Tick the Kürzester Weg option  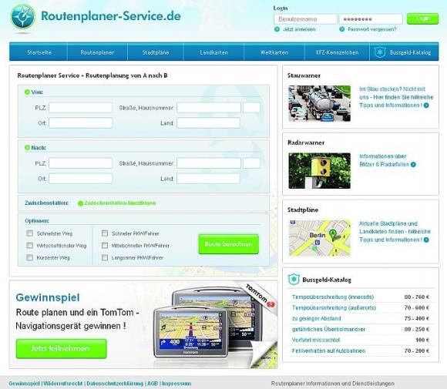(x=29, y=257)
